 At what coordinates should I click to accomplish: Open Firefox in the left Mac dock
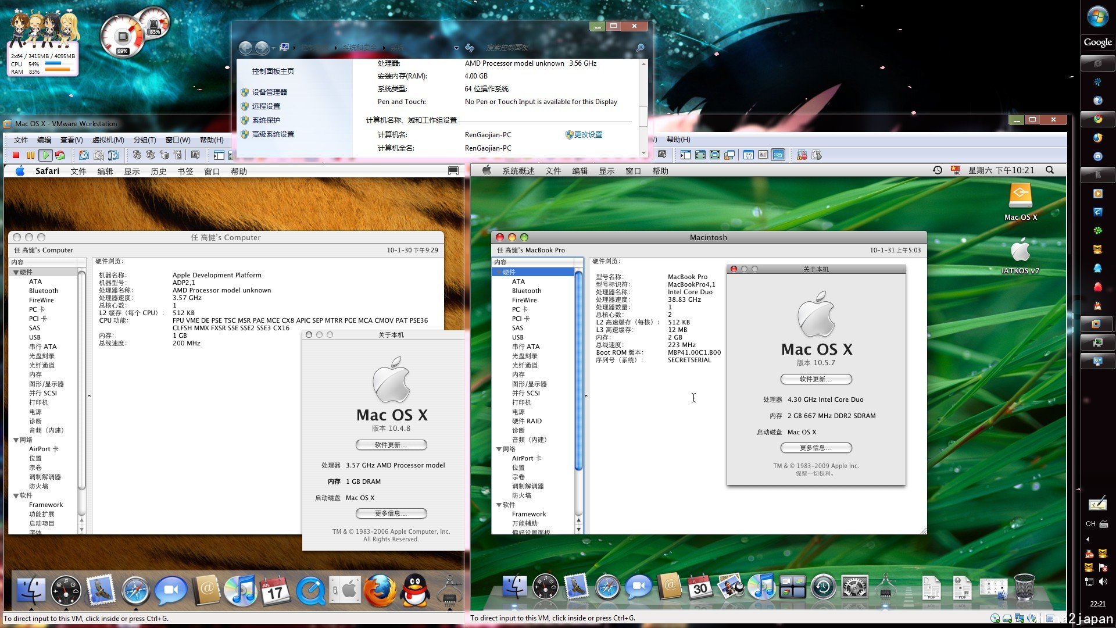(x=380, y=591)
